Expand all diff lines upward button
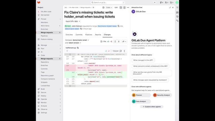This screenshot has height=121, width=215. 115,41
